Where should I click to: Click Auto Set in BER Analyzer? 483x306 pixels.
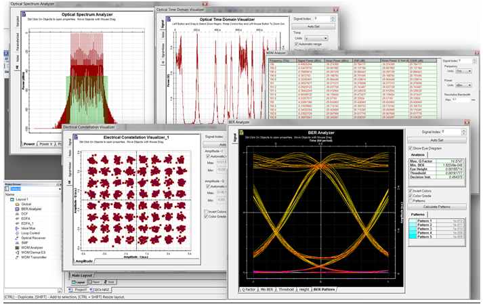437,140
